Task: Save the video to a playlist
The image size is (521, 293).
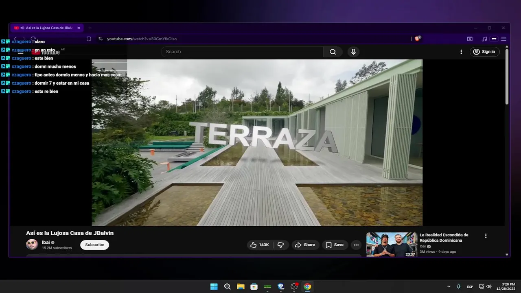Action: tap(335, 245)
